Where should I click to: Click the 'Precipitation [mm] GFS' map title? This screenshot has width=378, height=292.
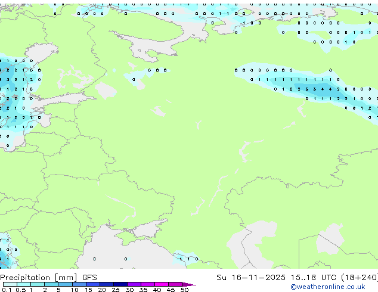click(48, 278)
